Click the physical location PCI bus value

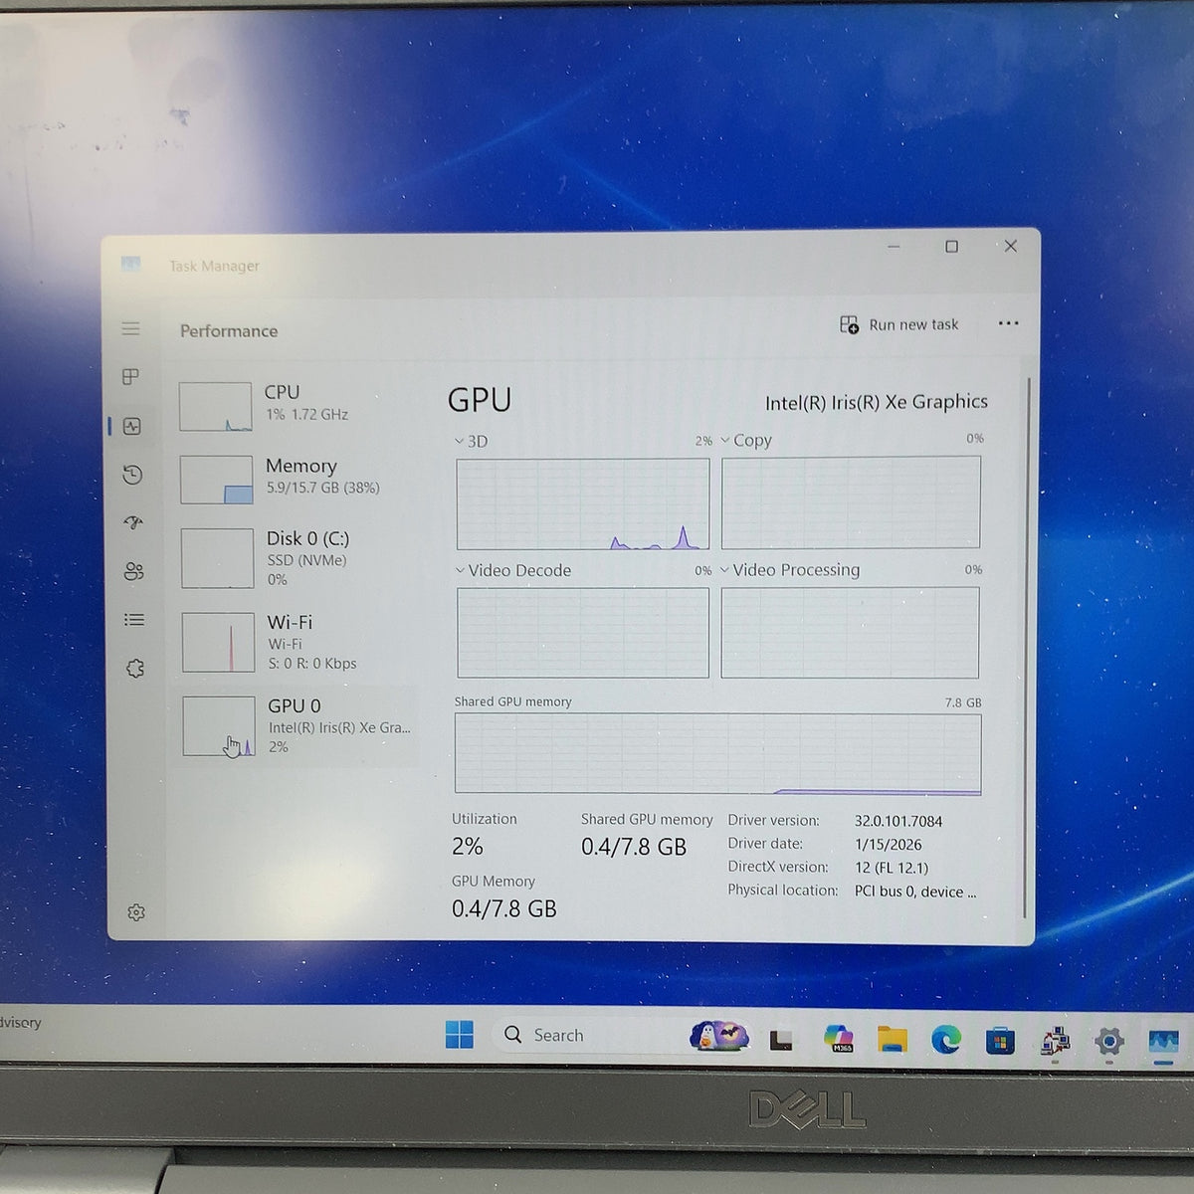pos(915,892)
